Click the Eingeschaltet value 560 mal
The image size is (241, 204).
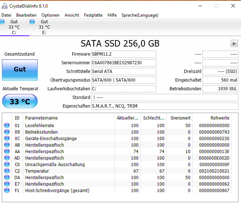pos(220,80)
